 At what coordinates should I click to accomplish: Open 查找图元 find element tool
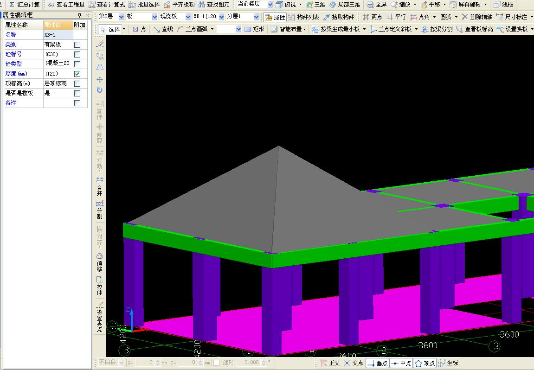click(x=214, y=5)
